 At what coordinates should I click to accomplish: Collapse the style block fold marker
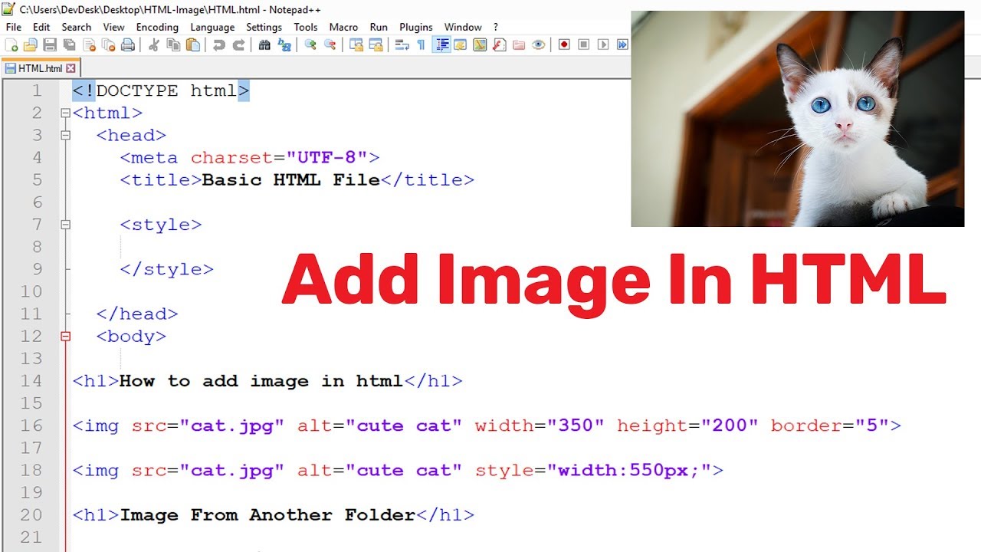coord(65,225)
